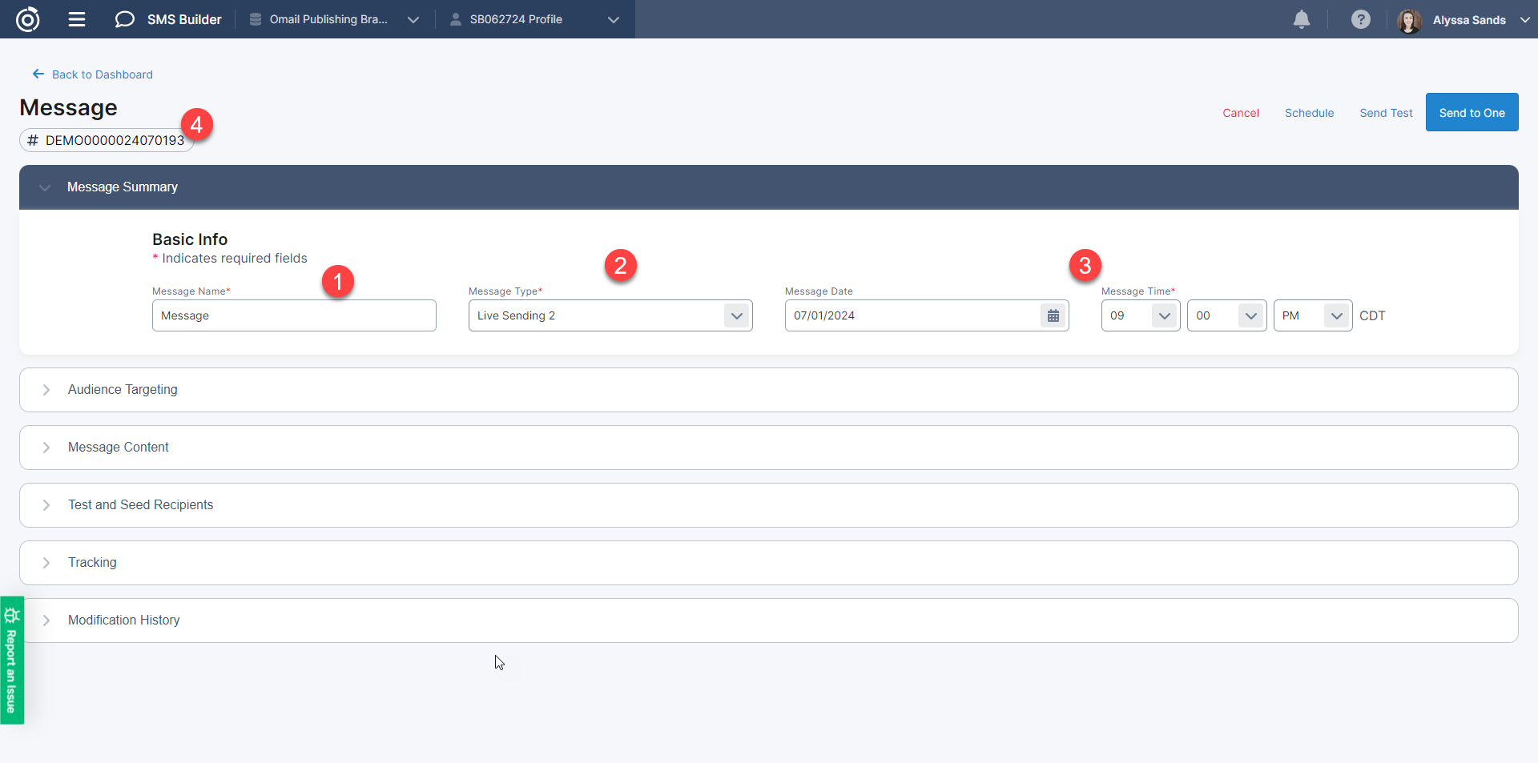This screenshot has height=763, width=1538.
Task: Collapse the Message Summary panel
Action: tap(45, 187)
